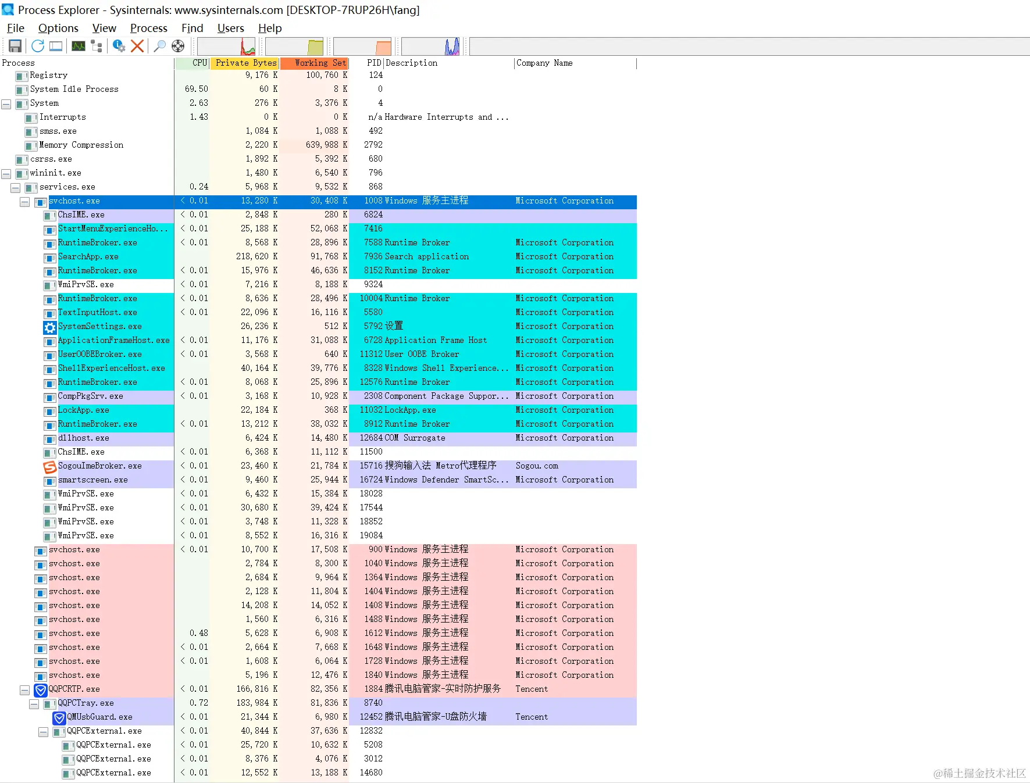
Task: Open the process properties icon
Action: coord(119,46)
